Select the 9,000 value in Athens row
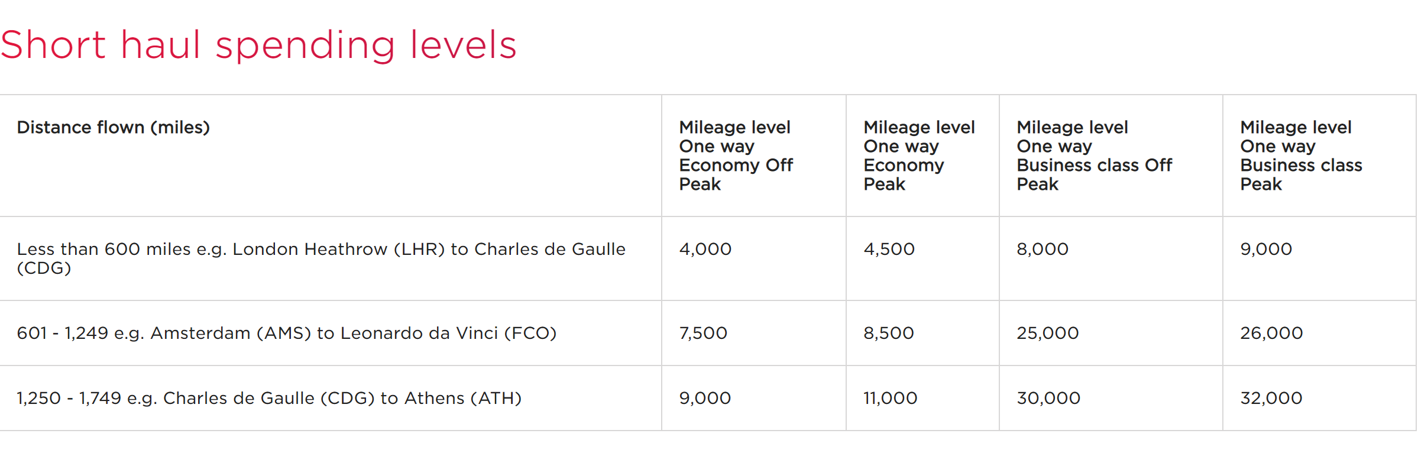Screen dimensions: 1418x469 705,398
